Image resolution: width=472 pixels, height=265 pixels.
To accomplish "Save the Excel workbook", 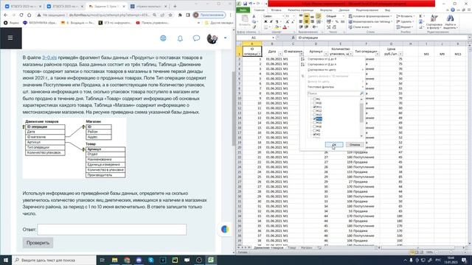I will point(245,4).
